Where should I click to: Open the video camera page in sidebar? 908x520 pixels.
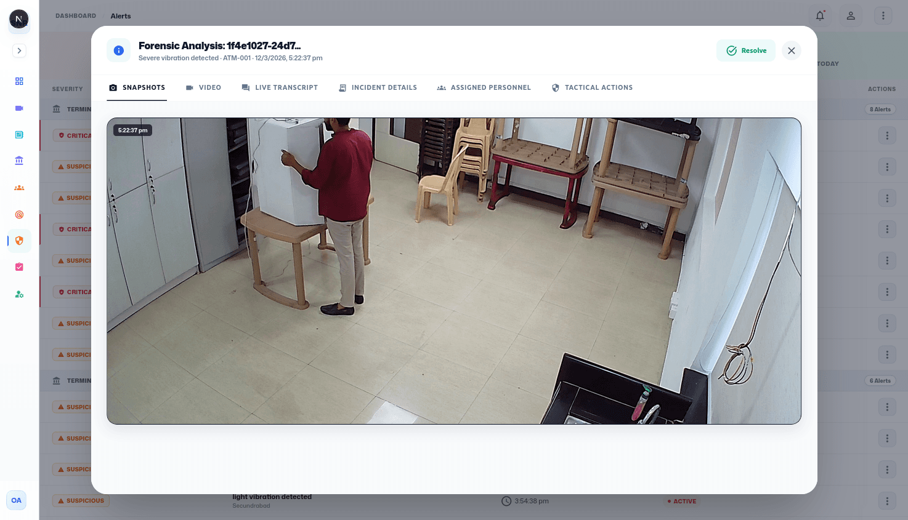tap(19, 108)
